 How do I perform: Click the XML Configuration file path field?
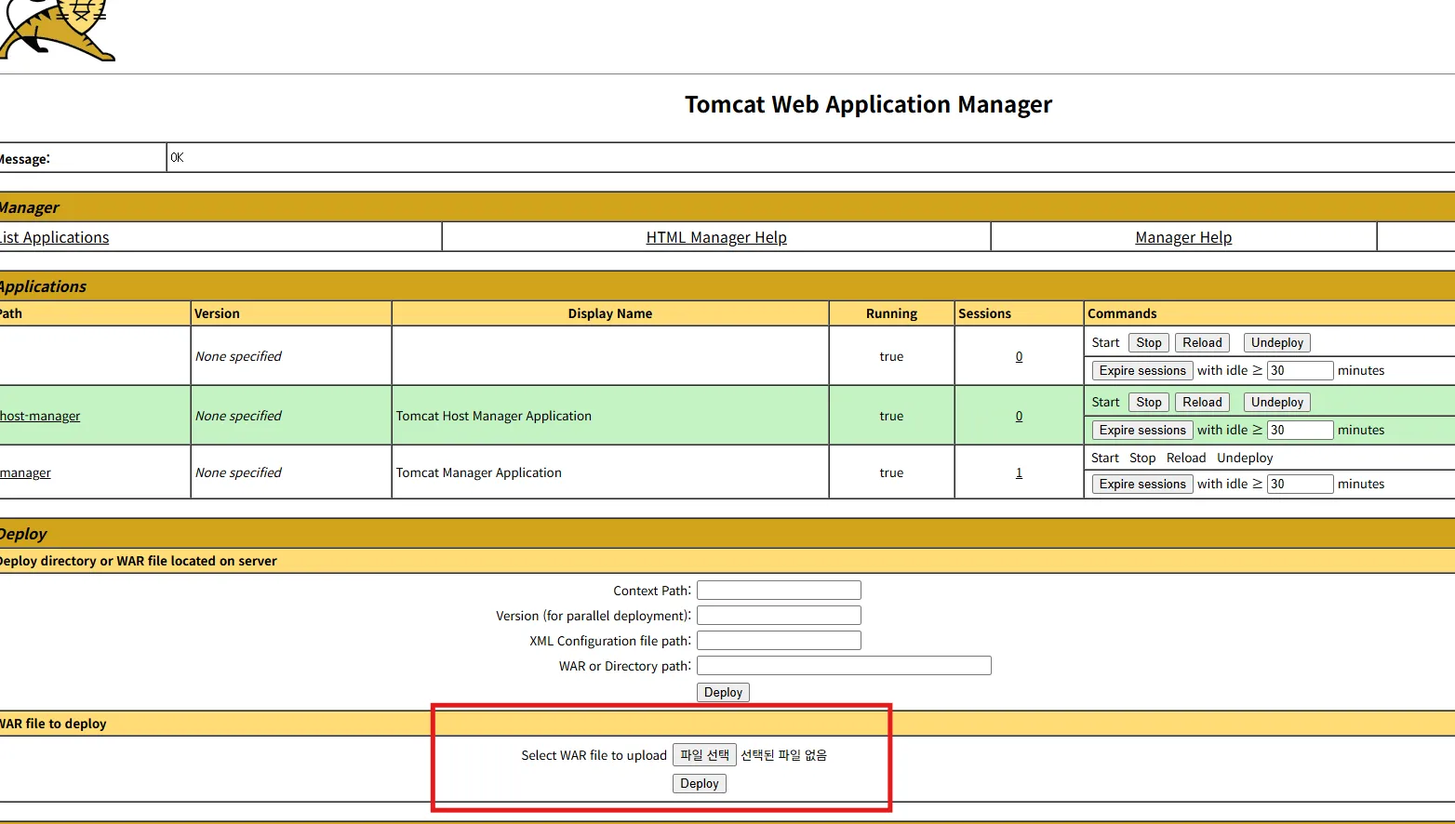click(779, 641)
